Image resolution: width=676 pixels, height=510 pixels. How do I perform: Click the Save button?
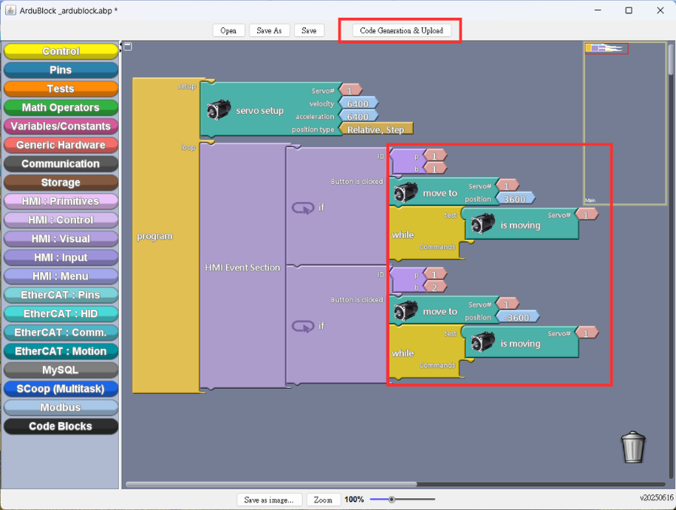tap(309, 30)
